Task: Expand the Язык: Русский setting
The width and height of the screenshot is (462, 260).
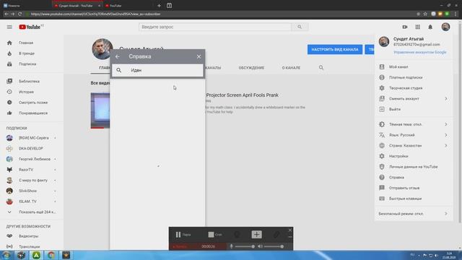Action: (x=414, y=135)
